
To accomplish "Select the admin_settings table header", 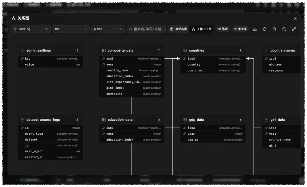I will (x=50, y=50).
